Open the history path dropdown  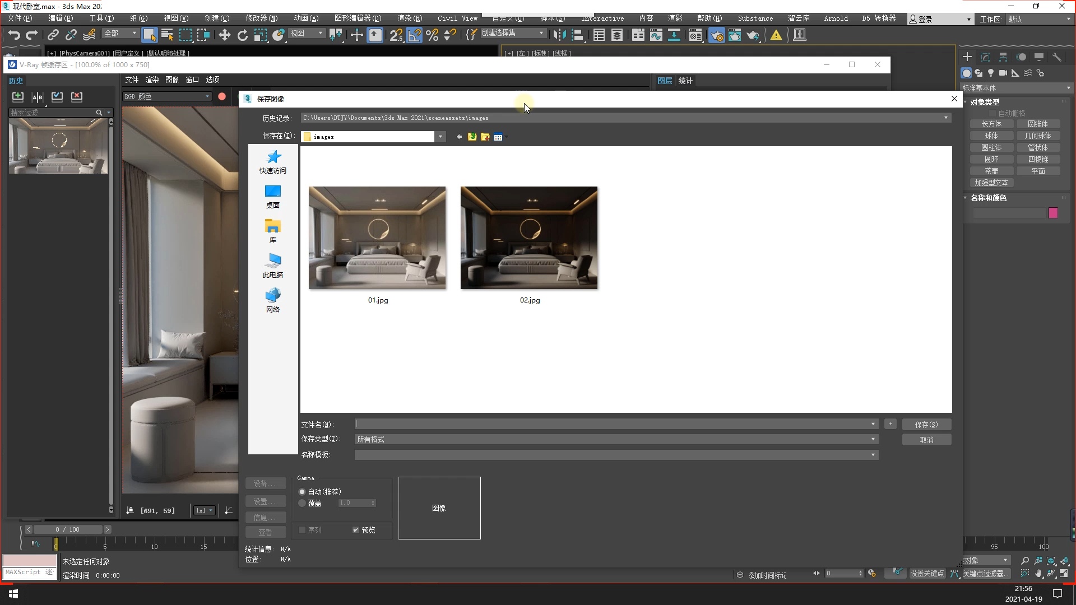tap(945, 118)
